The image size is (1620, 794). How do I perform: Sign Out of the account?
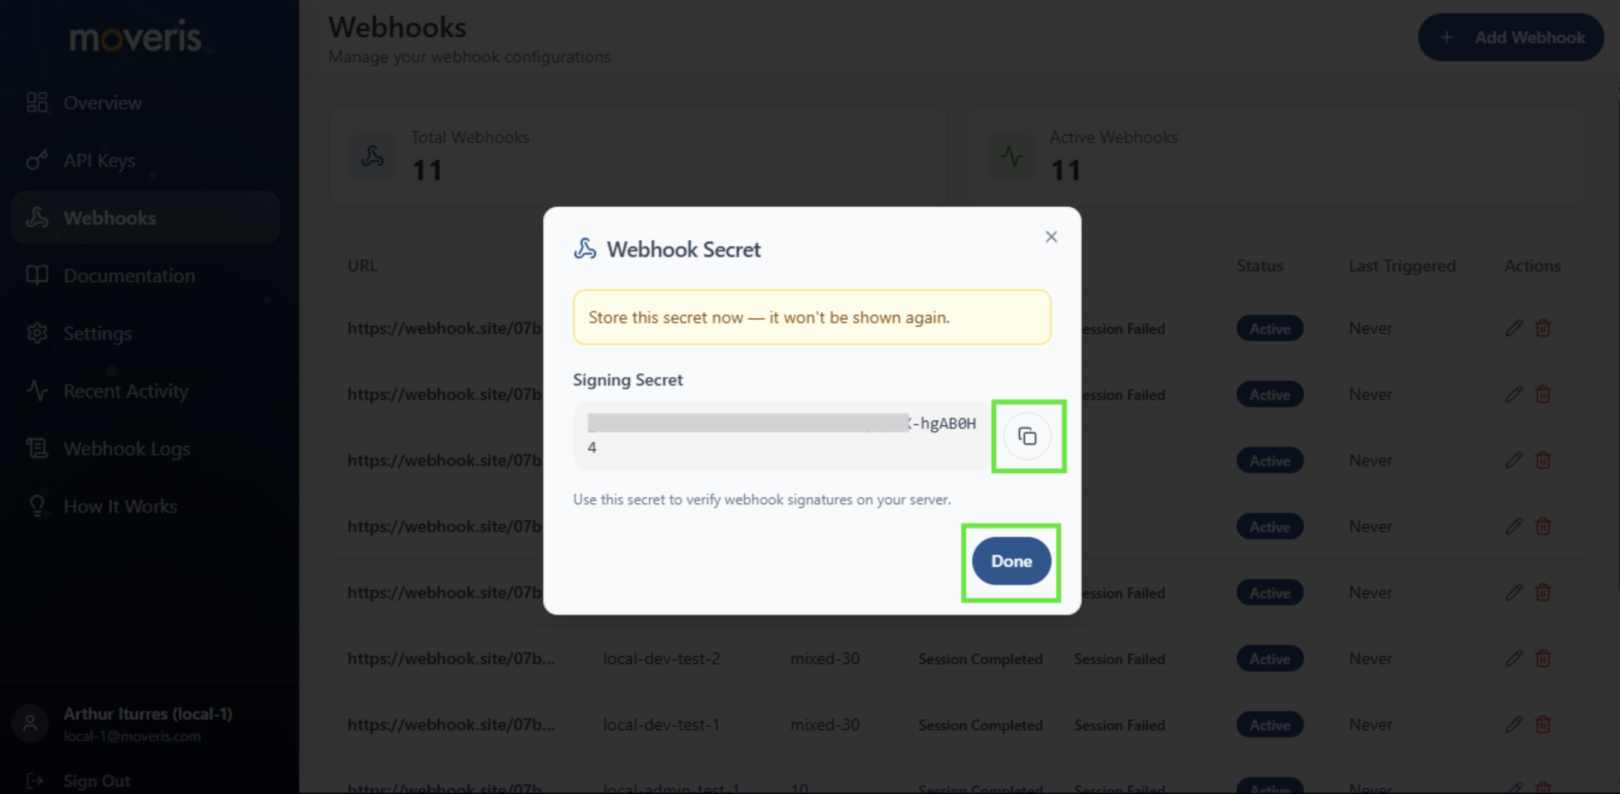tap(97, 780)
